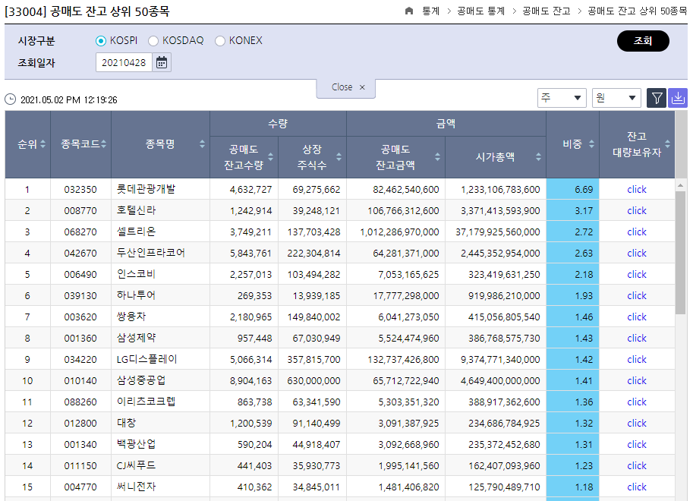
Task: Click the Close tab button
Action: pyautogui.click(x=346, y=87)
